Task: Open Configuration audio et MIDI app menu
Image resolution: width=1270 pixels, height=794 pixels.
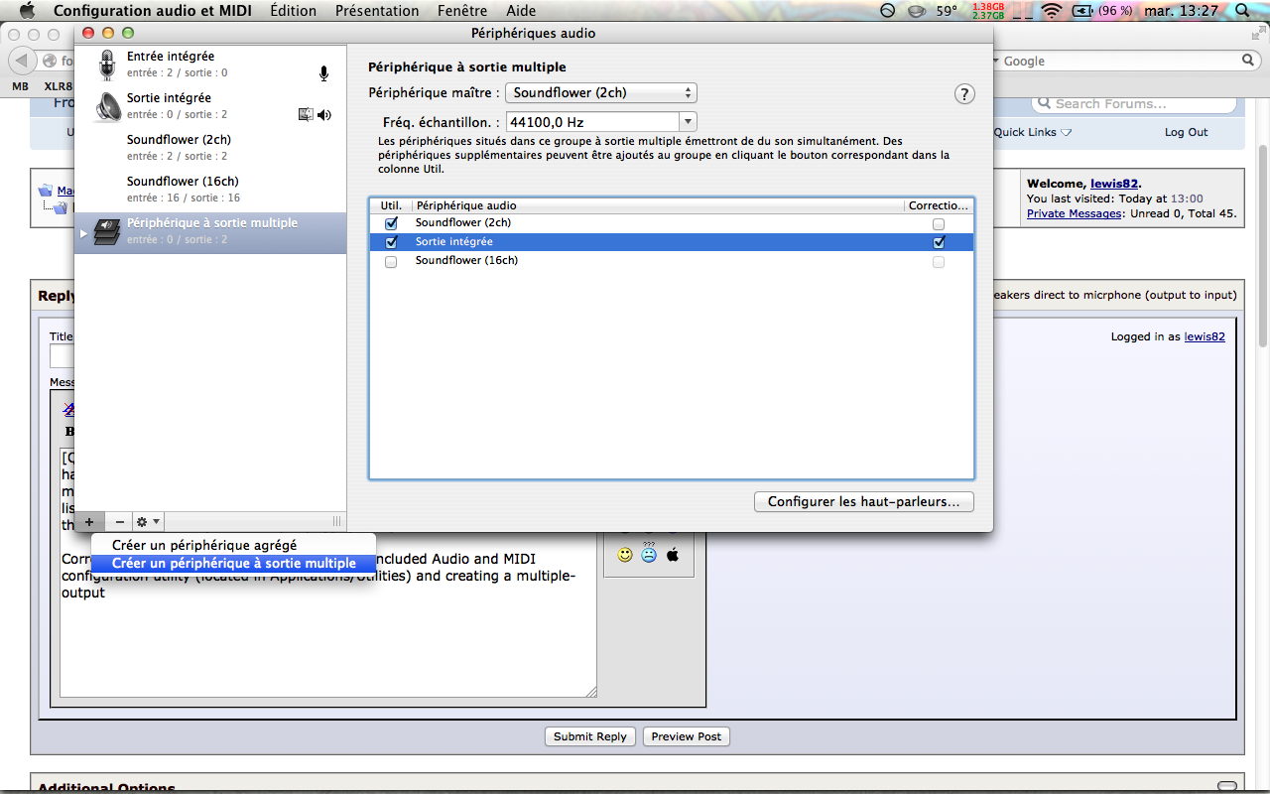Action: coord(153,11)
